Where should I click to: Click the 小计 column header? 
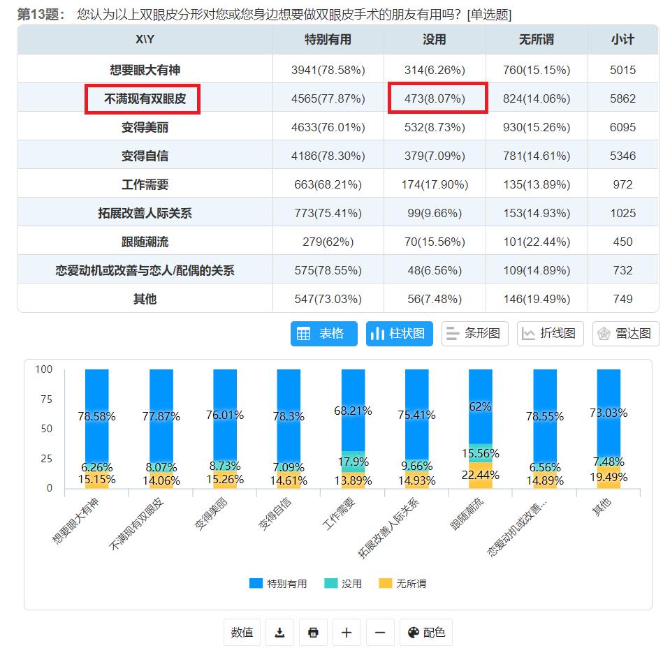tap(625, 41)
